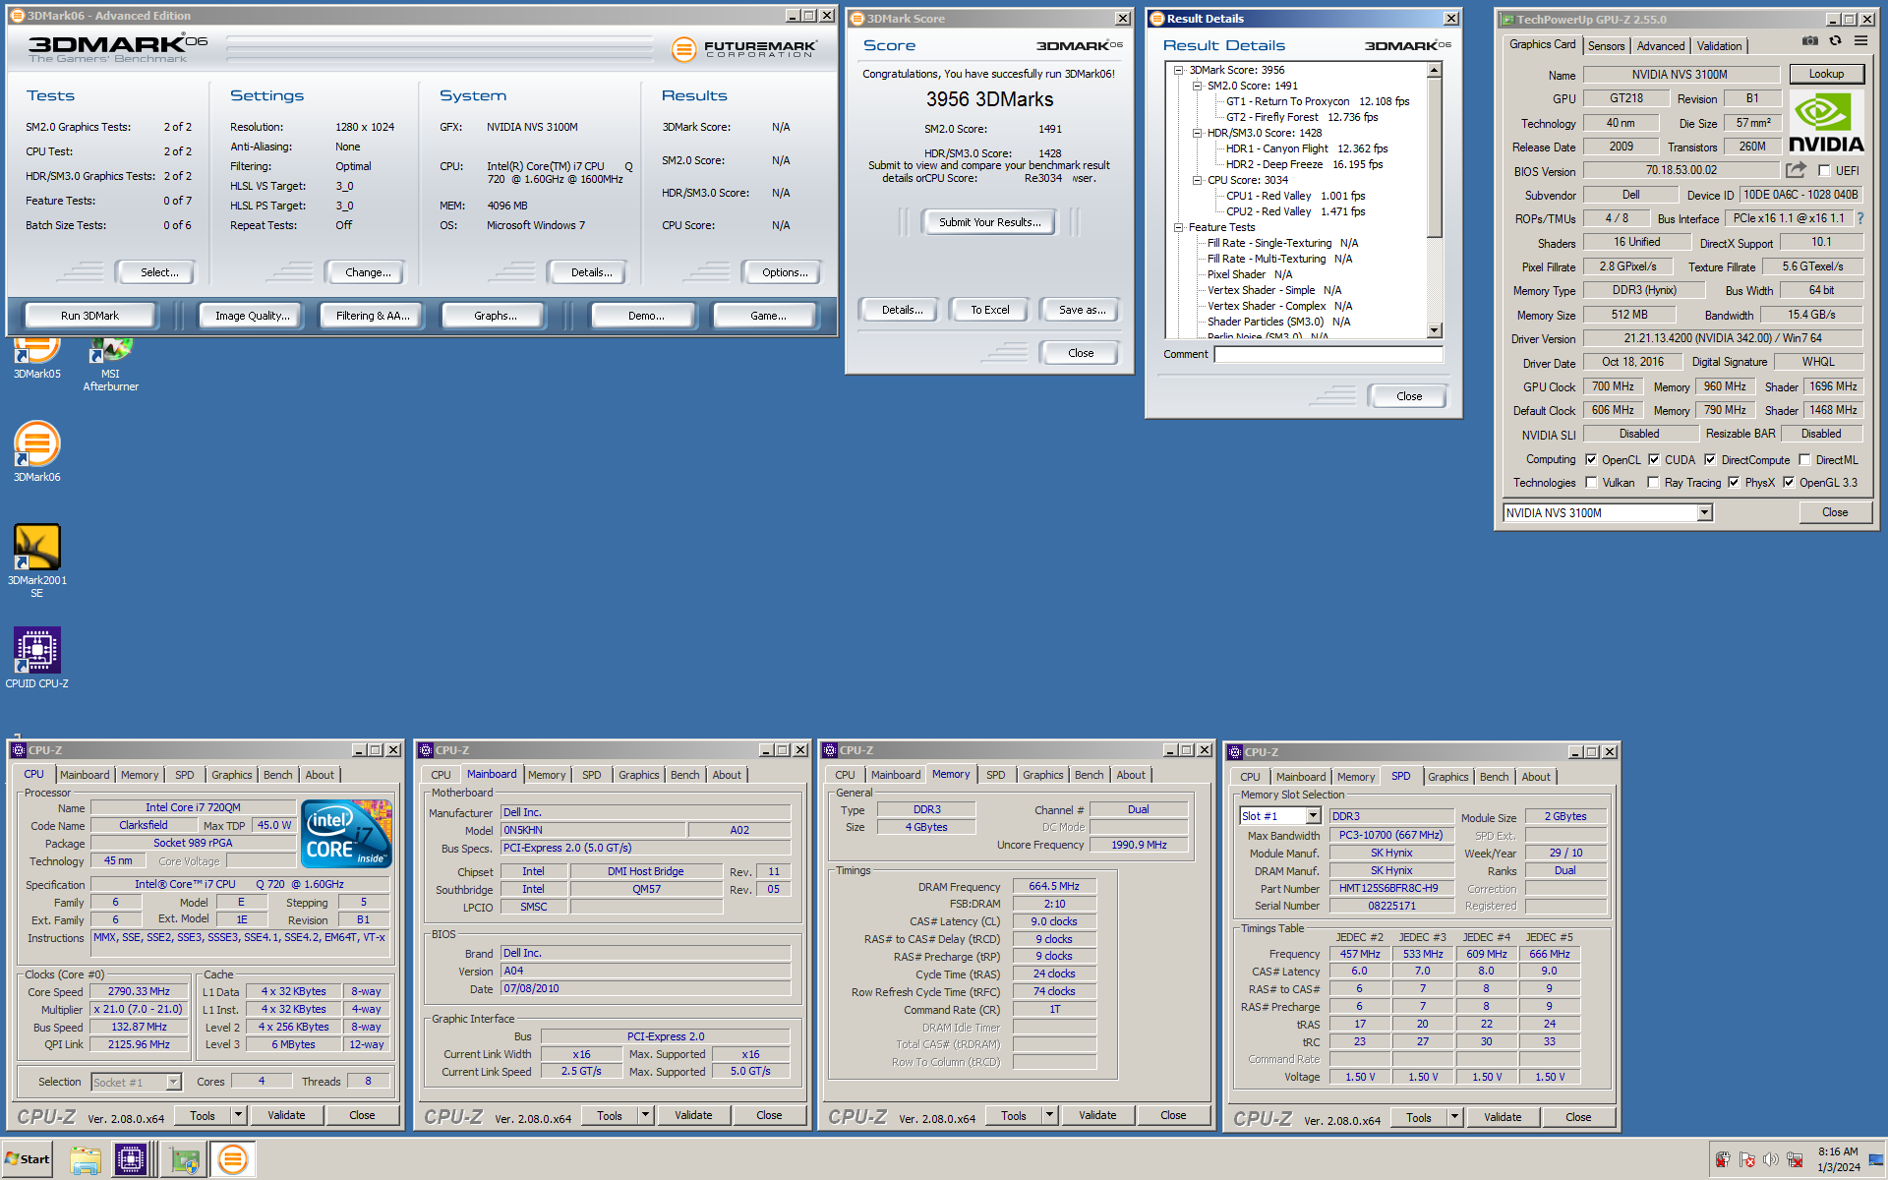The width and height of the screenshot is (1888, 1180).
Task: Switch to the Validation tab in GPU-Z
Action: pyautogui.click(x=1719, y=46)
